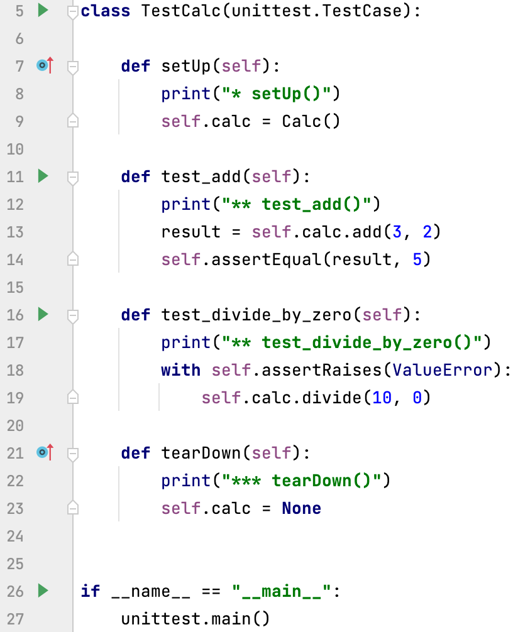Click number 10 argument in divide call
The image size is (513, 632).
tap(382, 398)
